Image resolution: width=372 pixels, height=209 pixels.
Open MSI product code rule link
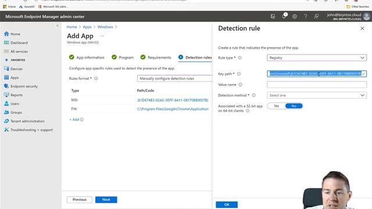tap(173, 100)
